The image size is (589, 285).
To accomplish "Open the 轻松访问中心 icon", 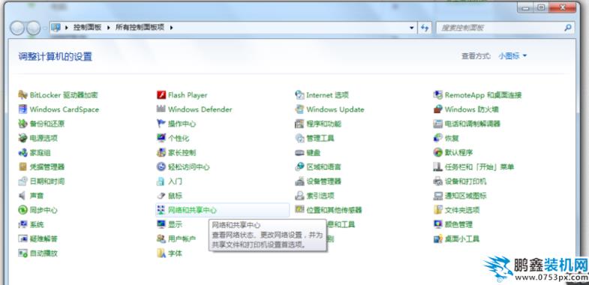I will coord(161,166).
